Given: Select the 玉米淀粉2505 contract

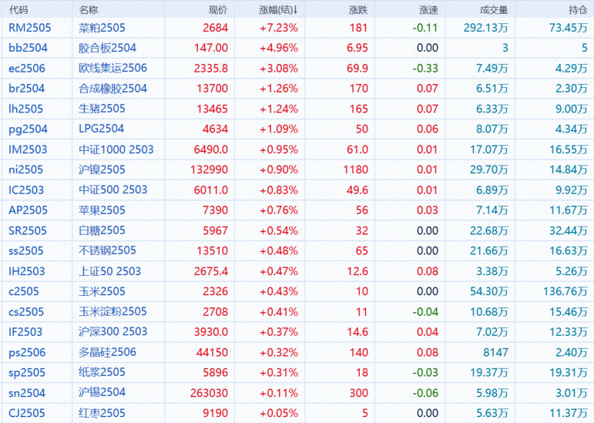Looking at the screenshot, I should click(x=112, y=311).
